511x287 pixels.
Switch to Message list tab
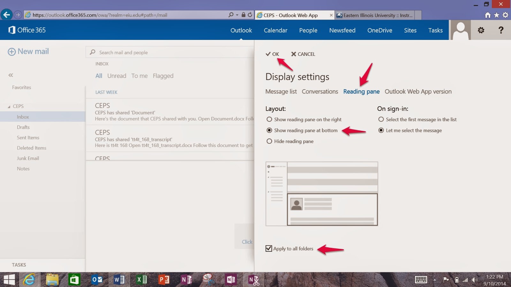(x=281, y=92)
